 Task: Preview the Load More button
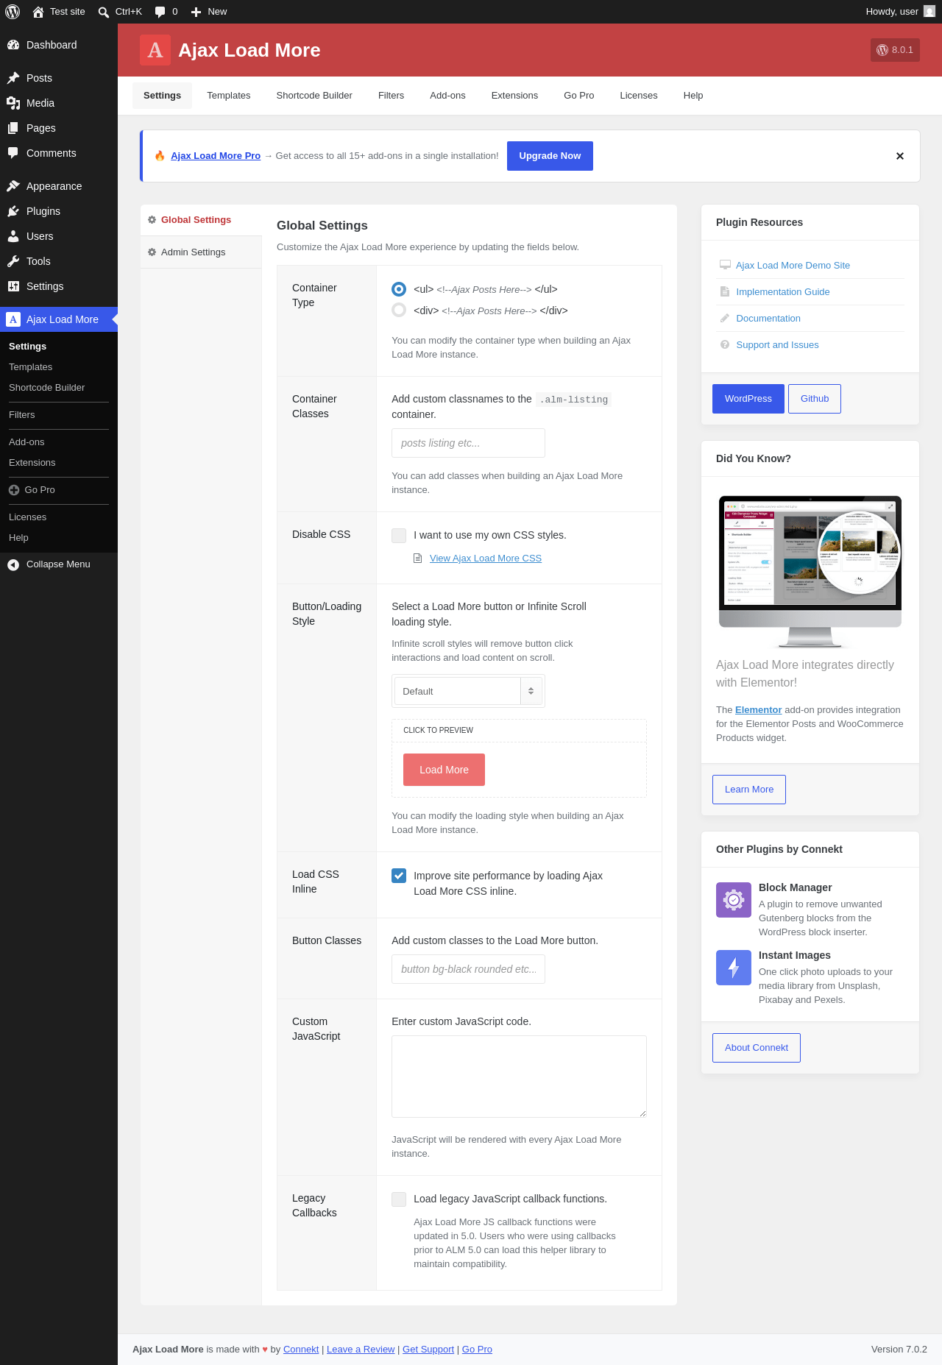444,770
